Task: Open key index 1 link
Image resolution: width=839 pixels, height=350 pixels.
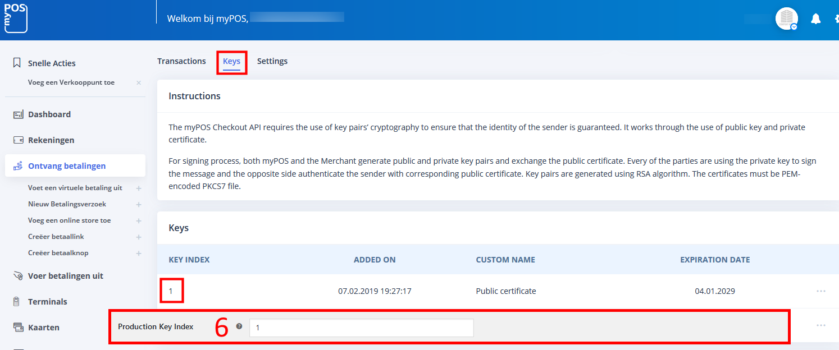Action: [x=171, y=291]
